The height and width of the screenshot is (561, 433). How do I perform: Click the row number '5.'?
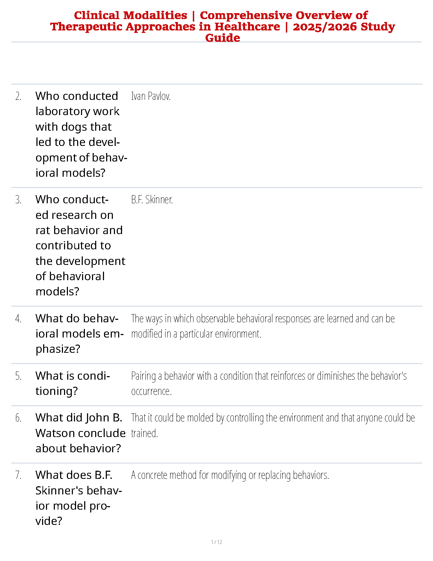point(18,376)
